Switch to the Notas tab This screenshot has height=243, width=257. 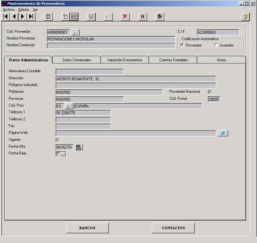[x=222, y=60]
